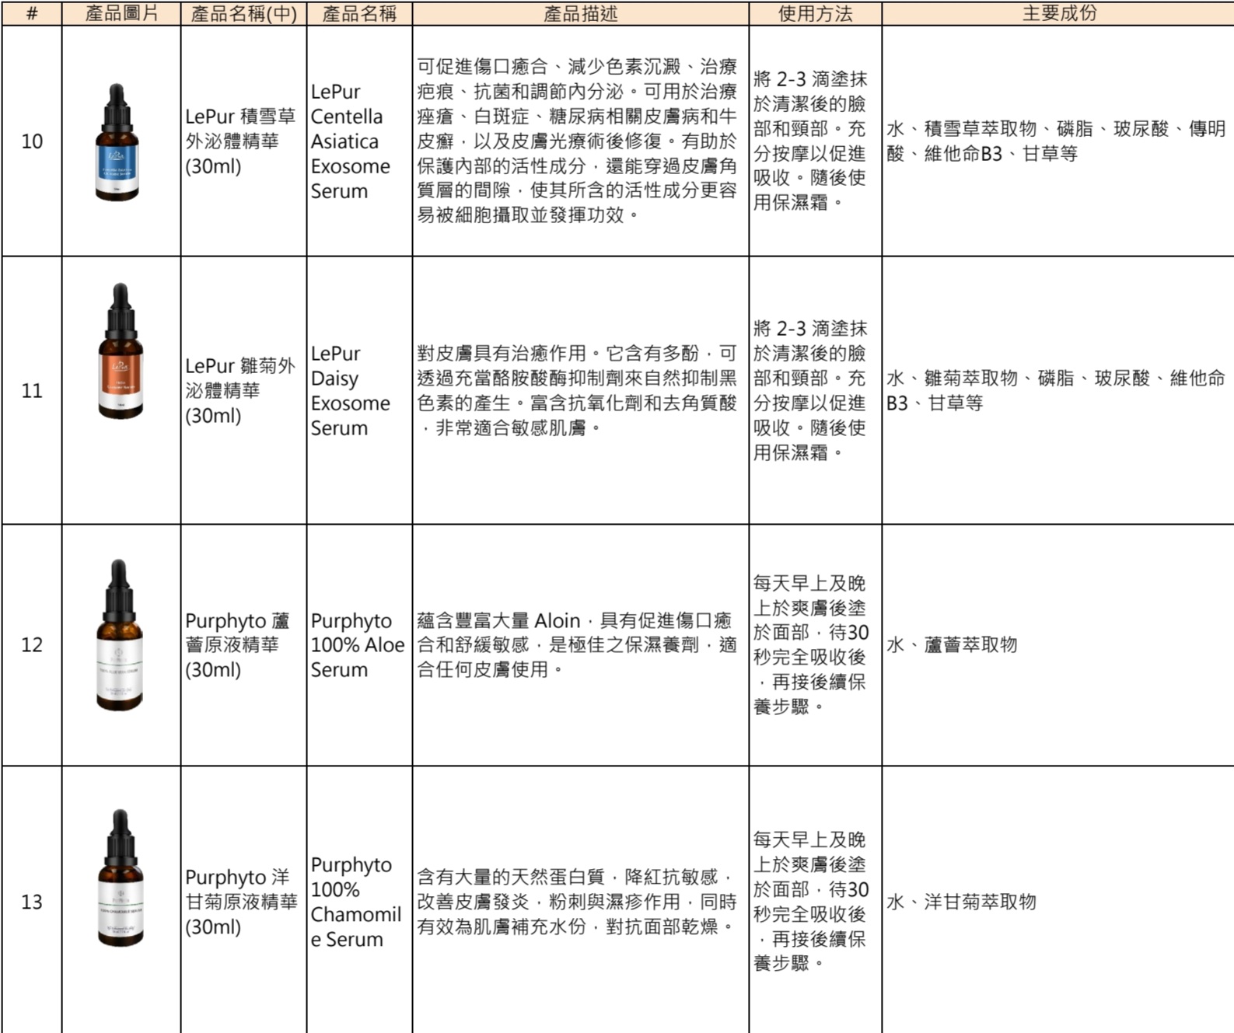The width and height of the screenshot is (1234, 1033).
Task: Select the 主要成份 column header
Action: [x=1058, y=13]
